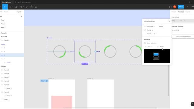
Task: Switch to the Assets tab
Action: click(6, 12)
